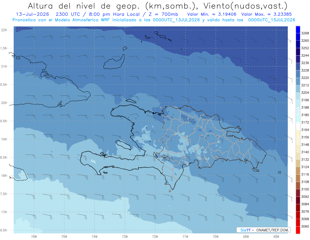Image resolution: width=310 pixels, height=240 pixels.
Task: Click the '0000UTC_15JUL2026' valid-until text
Action: tap(272, 20)
